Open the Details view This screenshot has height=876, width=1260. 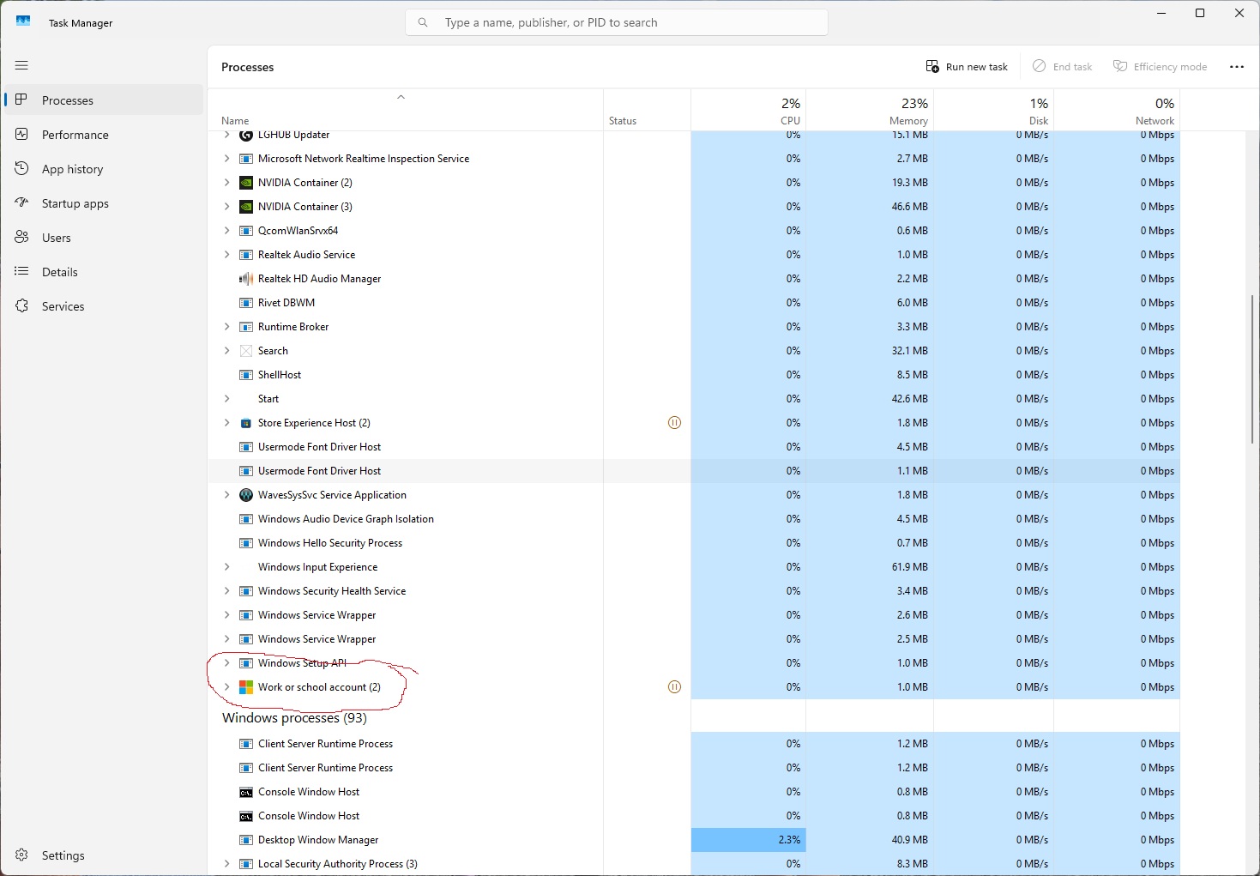tap(58, 271)
